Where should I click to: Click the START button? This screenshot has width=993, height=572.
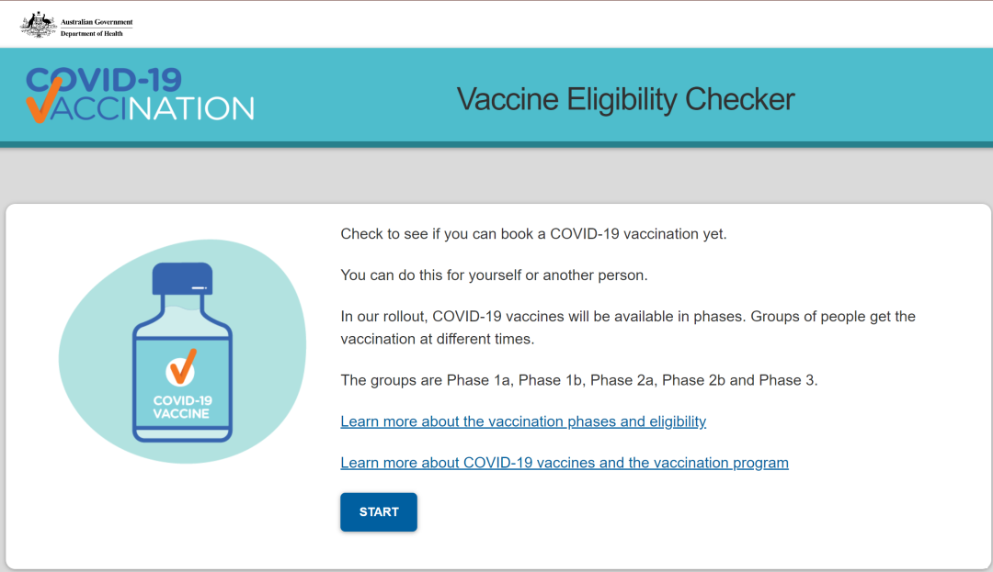pos(379,512)
